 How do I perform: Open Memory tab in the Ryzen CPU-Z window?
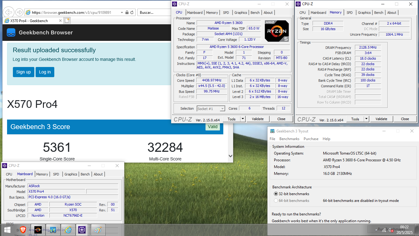coord(212,13)
